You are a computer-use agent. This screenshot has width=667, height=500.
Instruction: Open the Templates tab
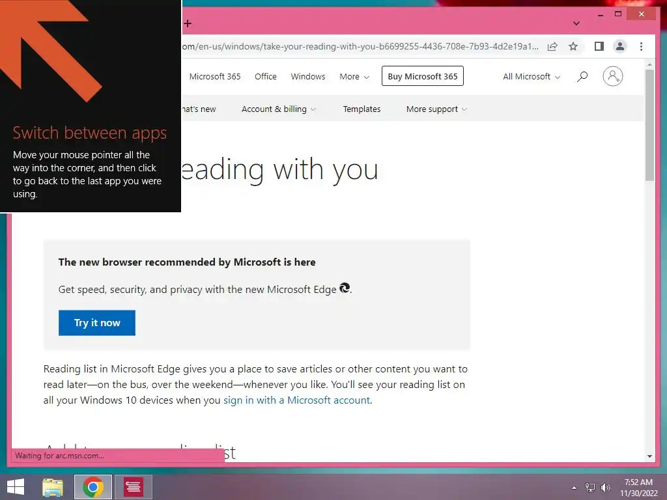click(362, 109)
